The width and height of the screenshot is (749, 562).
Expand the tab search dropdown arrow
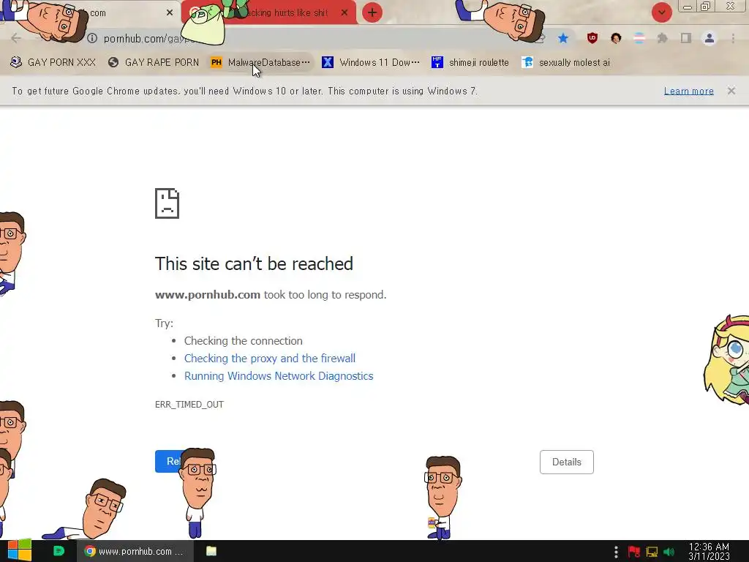point(661,12)
